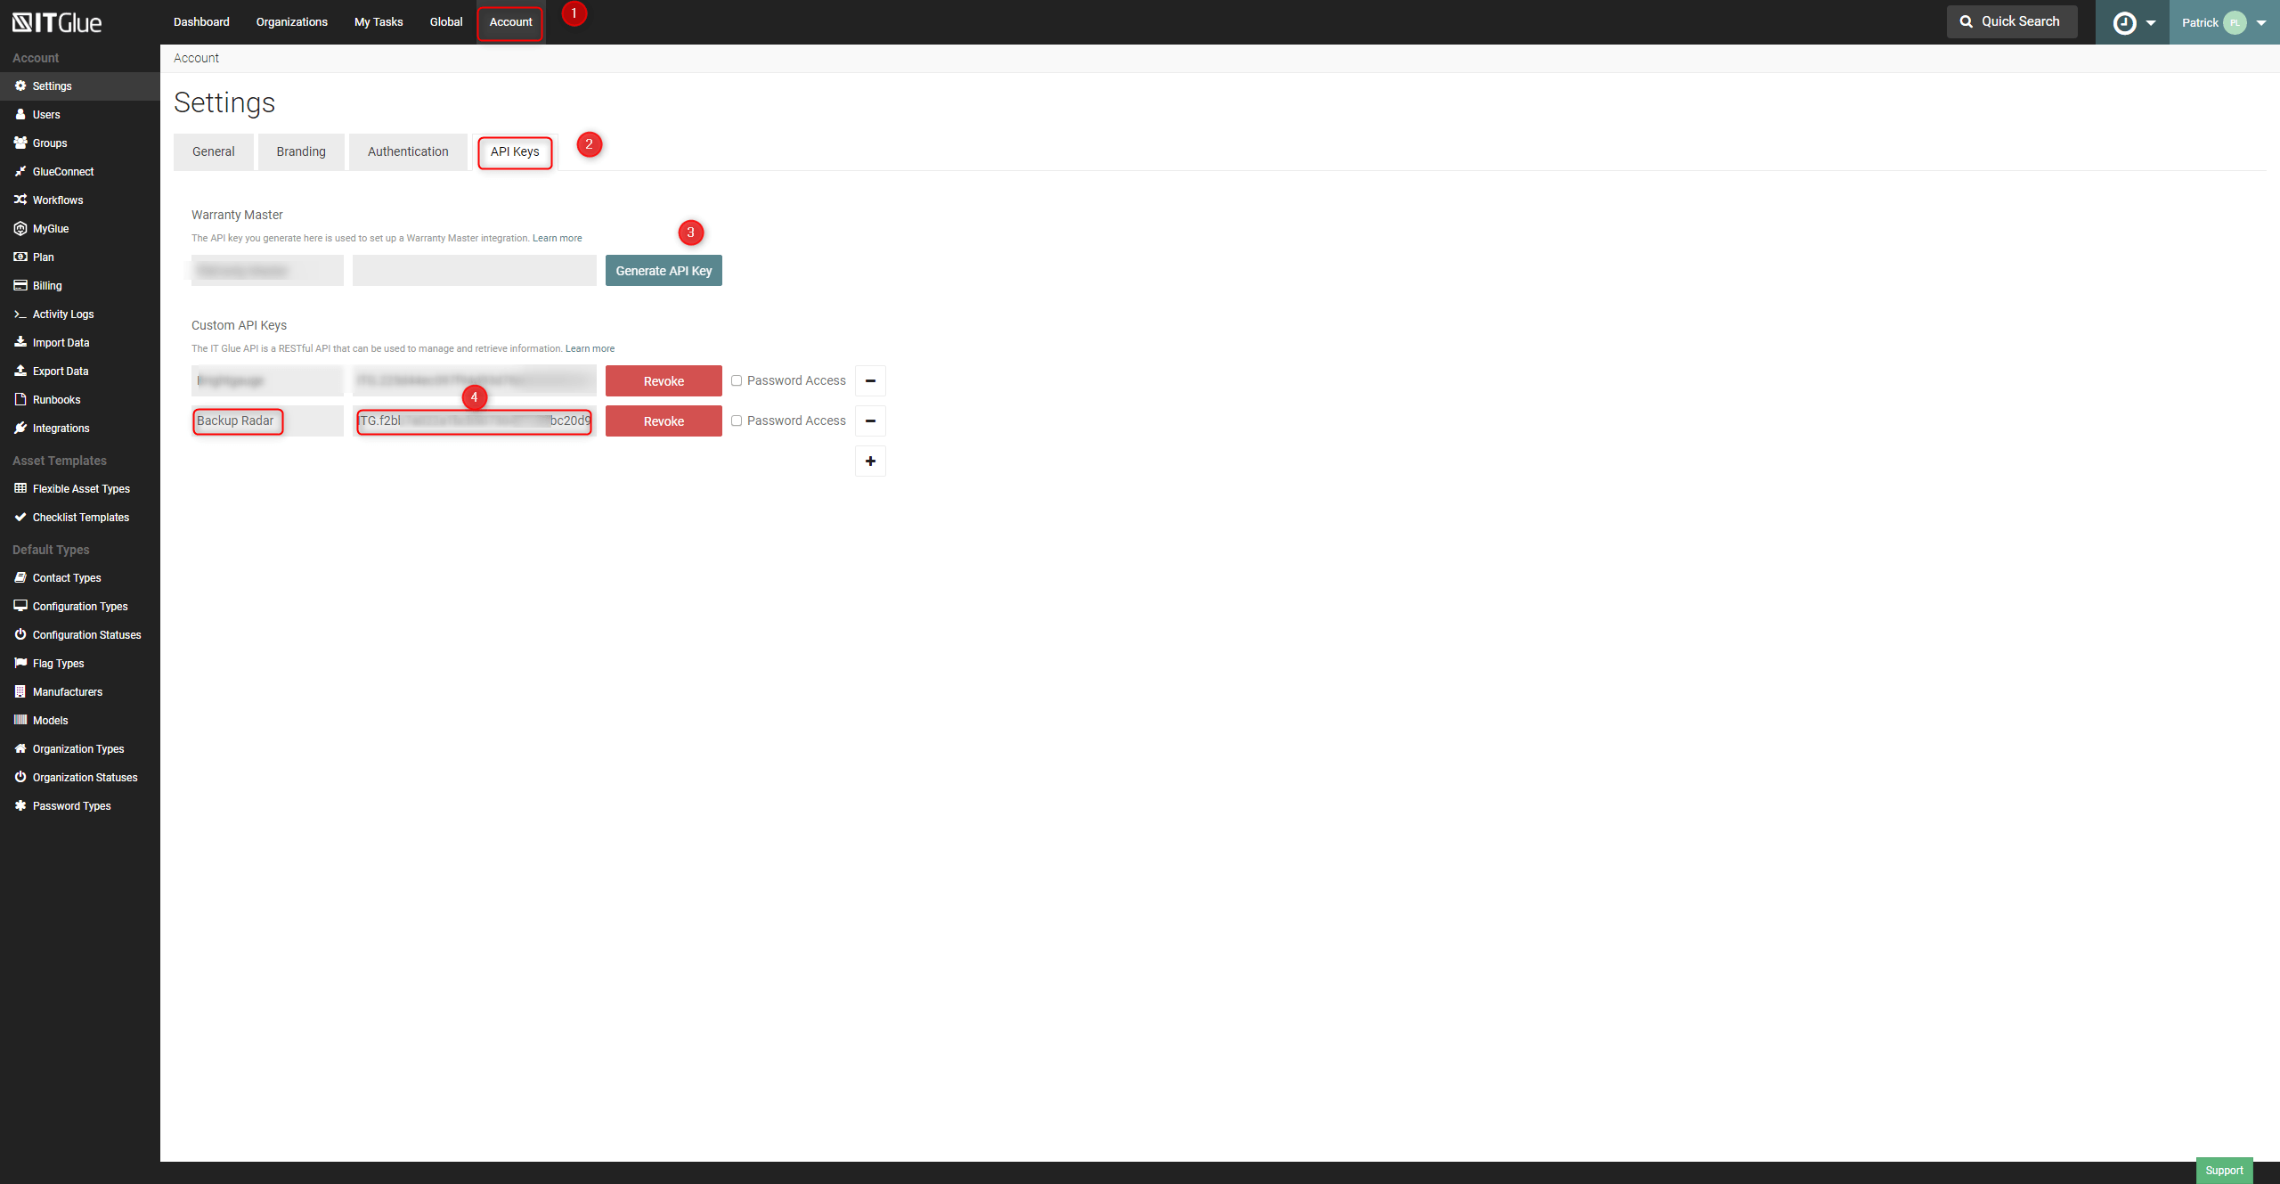Select the General settings tab
The image size is (2280, 1184).
coord(213,151)
